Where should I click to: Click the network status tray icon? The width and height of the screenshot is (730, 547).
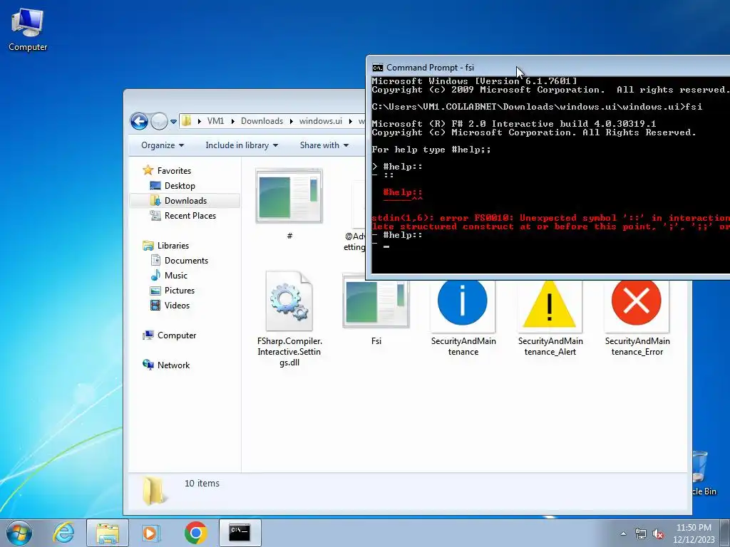pyautogui.click(x=641, y=534)
